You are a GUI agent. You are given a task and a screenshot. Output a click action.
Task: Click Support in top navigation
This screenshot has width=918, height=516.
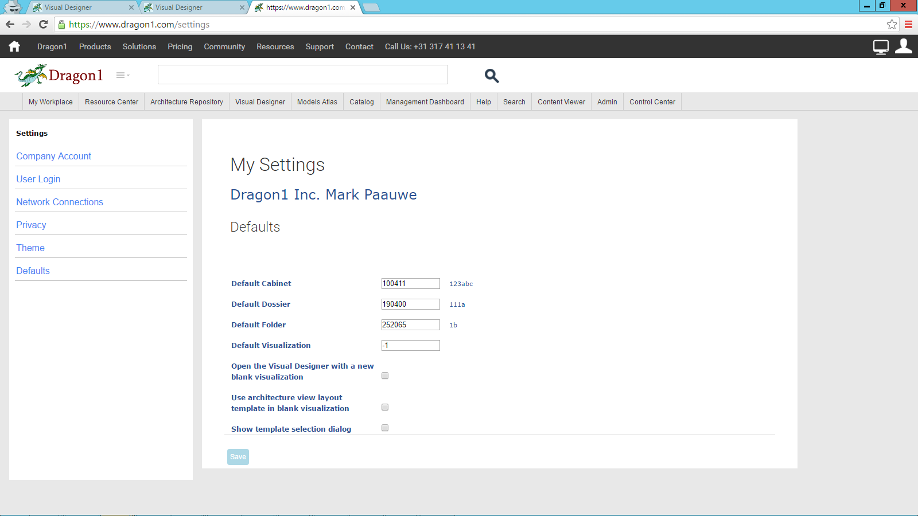coord(320,46)
